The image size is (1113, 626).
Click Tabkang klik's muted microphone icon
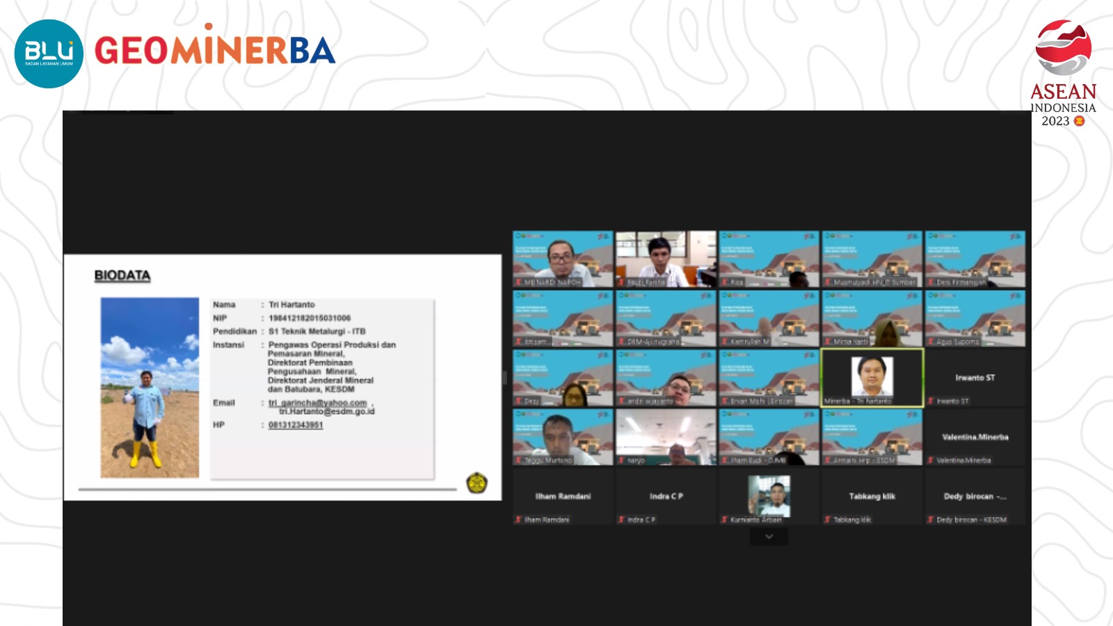click(x=827, y=520)
